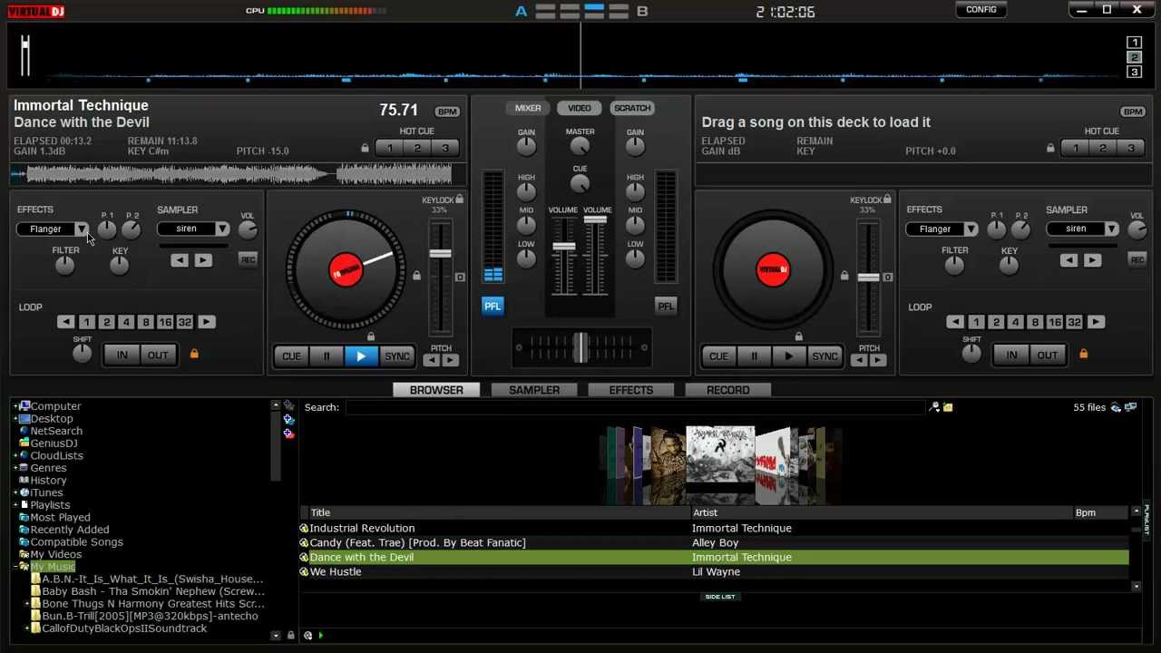Set right deck loop OUT point

(1048, 355)
